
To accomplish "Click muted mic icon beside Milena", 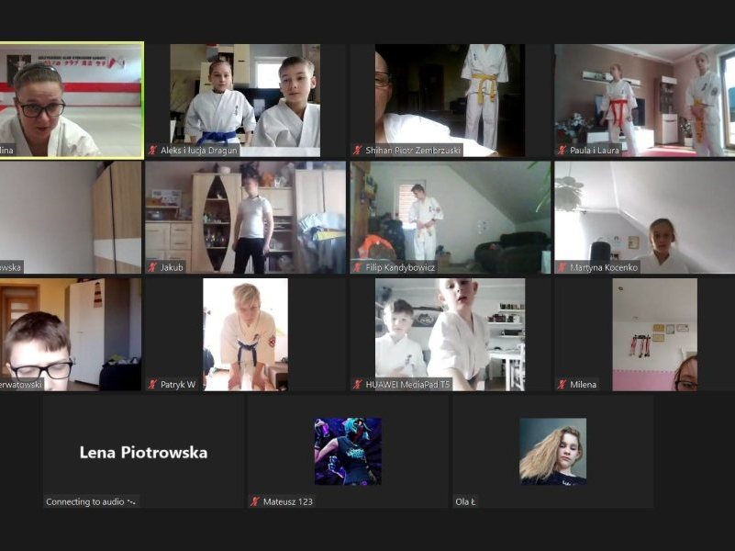I will pos(562,385).
